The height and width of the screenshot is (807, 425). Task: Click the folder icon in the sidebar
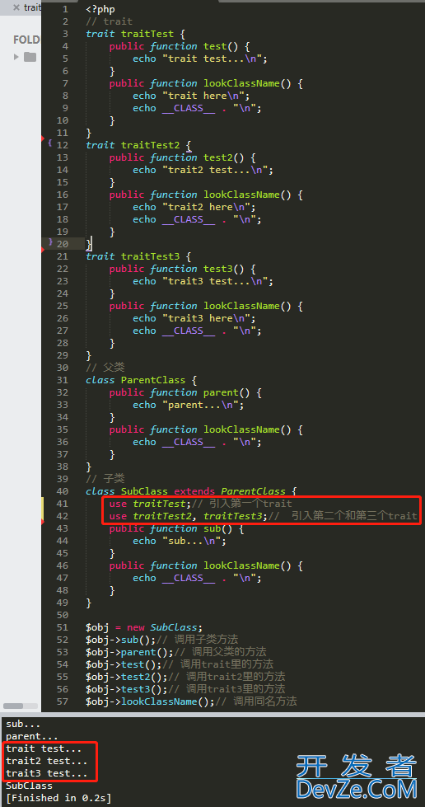tap(30, 57)
